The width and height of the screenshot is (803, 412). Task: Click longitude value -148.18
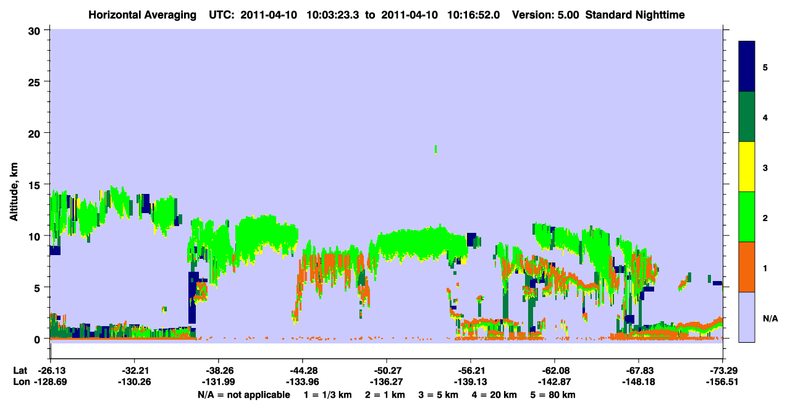638,382
